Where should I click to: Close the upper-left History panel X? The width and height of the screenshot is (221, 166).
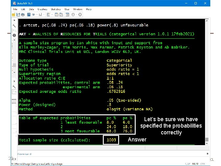pyautogui.click(x=14, y=20)
